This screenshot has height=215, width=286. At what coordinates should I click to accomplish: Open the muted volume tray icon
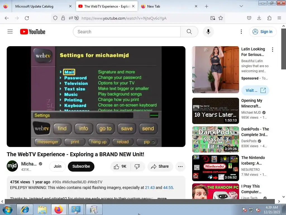[x=258, y=210]
